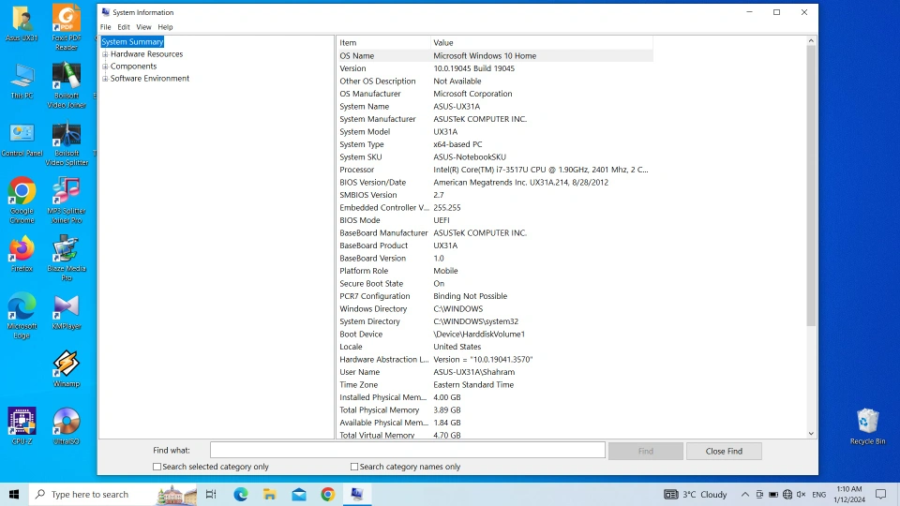Open the clock and date flyout

coord(849,494)
